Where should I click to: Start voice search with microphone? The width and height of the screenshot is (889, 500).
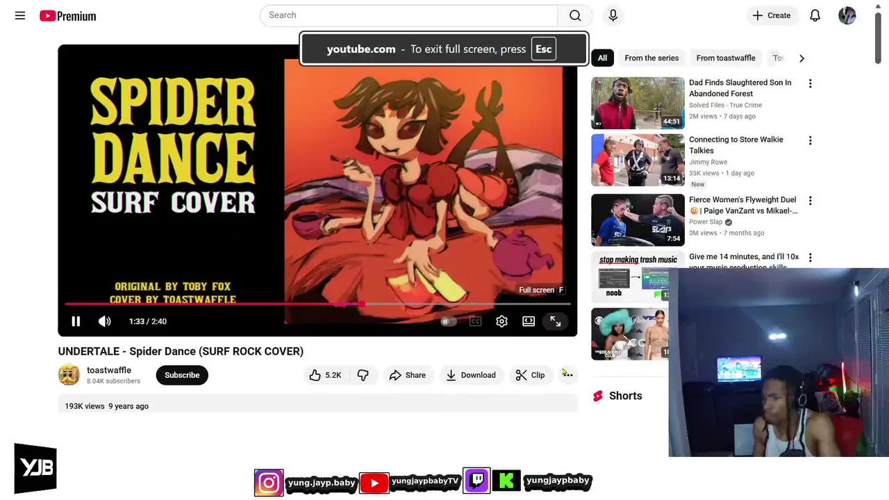[x=613, y=15]
